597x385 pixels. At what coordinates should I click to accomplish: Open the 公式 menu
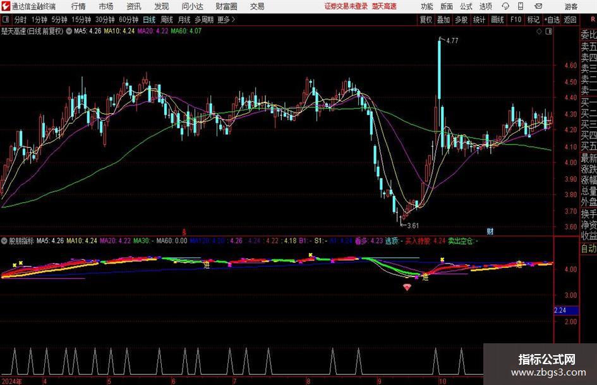466,6
